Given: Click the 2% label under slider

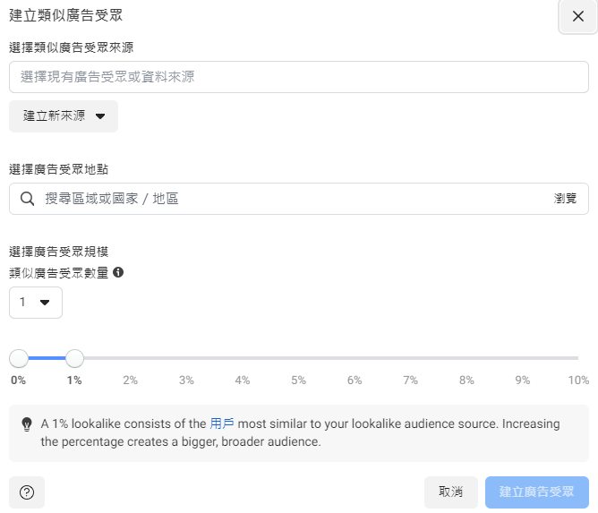Looking at the screenshot, I should 131,380.
